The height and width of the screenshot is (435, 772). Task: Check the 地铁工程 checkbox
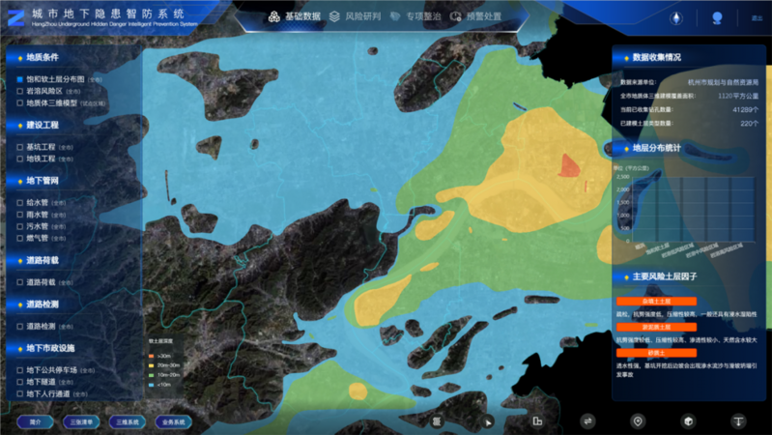tap(20, 159)
